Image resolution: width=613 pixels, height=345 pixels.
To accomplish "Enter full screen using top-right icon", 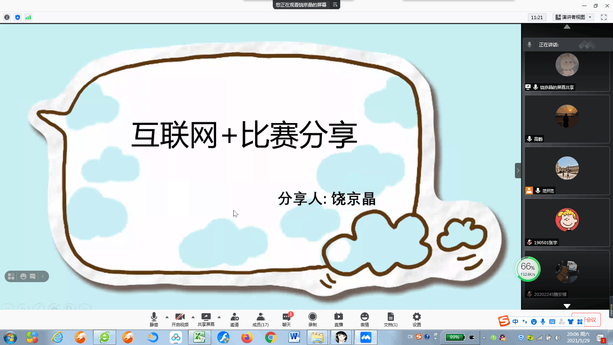I will pos(604,17).
